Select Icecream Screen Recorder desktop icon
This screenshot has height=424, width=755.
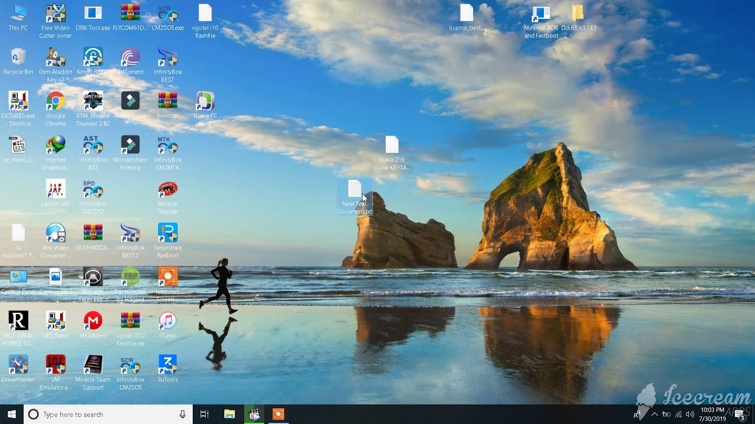[x=168, y=285]
